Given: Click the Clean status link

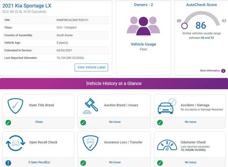Looking at the screenshot, I should 39,122.
